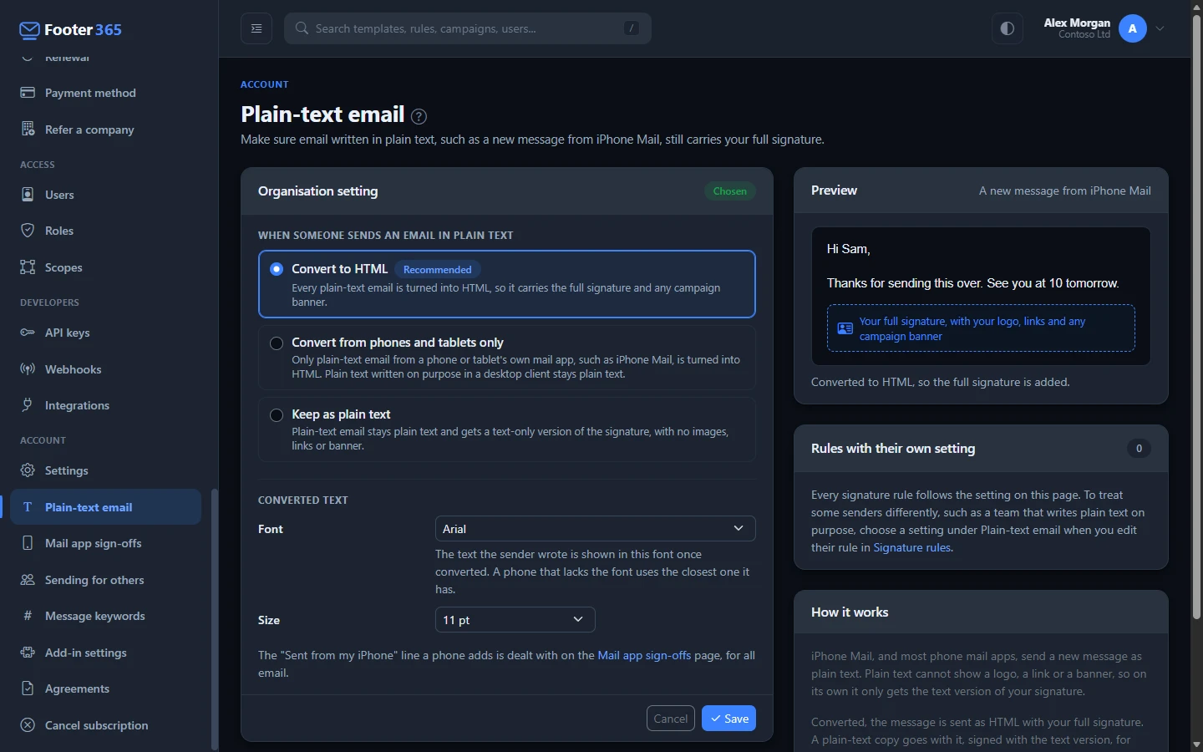The image size is (1203, 752).
Task: Click the Webhooks broadcast icon
Action: pyautogui.click(x=28, y=369)
